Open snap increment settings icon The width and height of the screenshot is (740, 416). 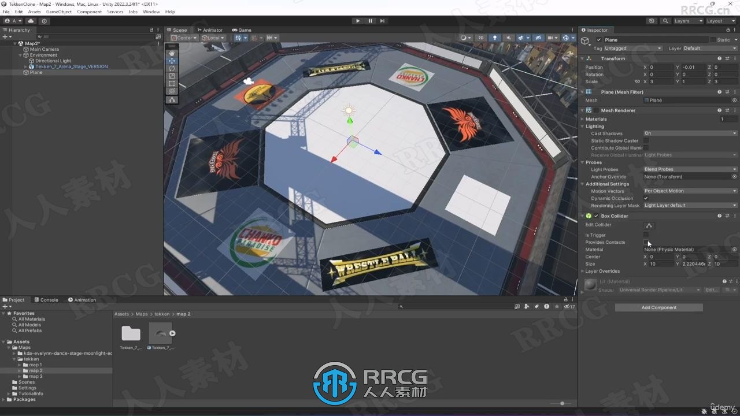point(271,38)
